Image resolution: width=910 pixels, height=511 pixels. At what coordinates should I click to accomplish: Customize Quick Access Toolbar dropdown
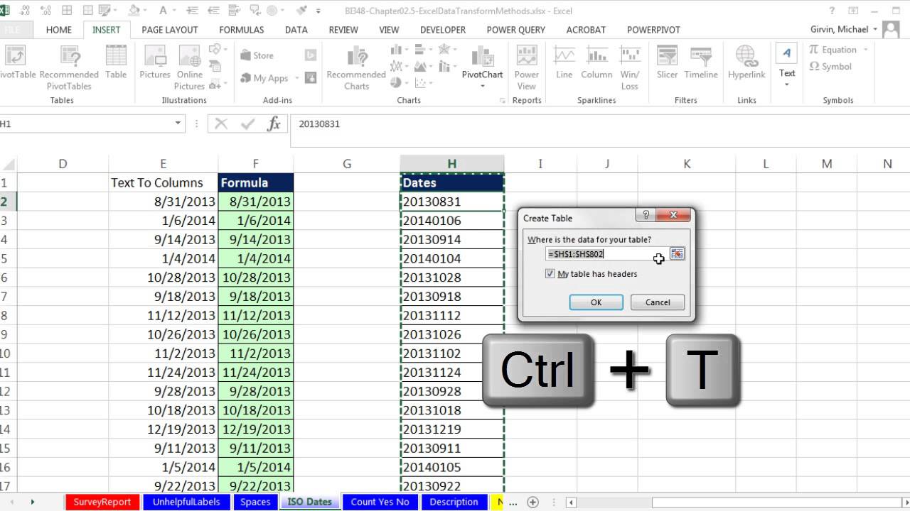tap(318, 11)
